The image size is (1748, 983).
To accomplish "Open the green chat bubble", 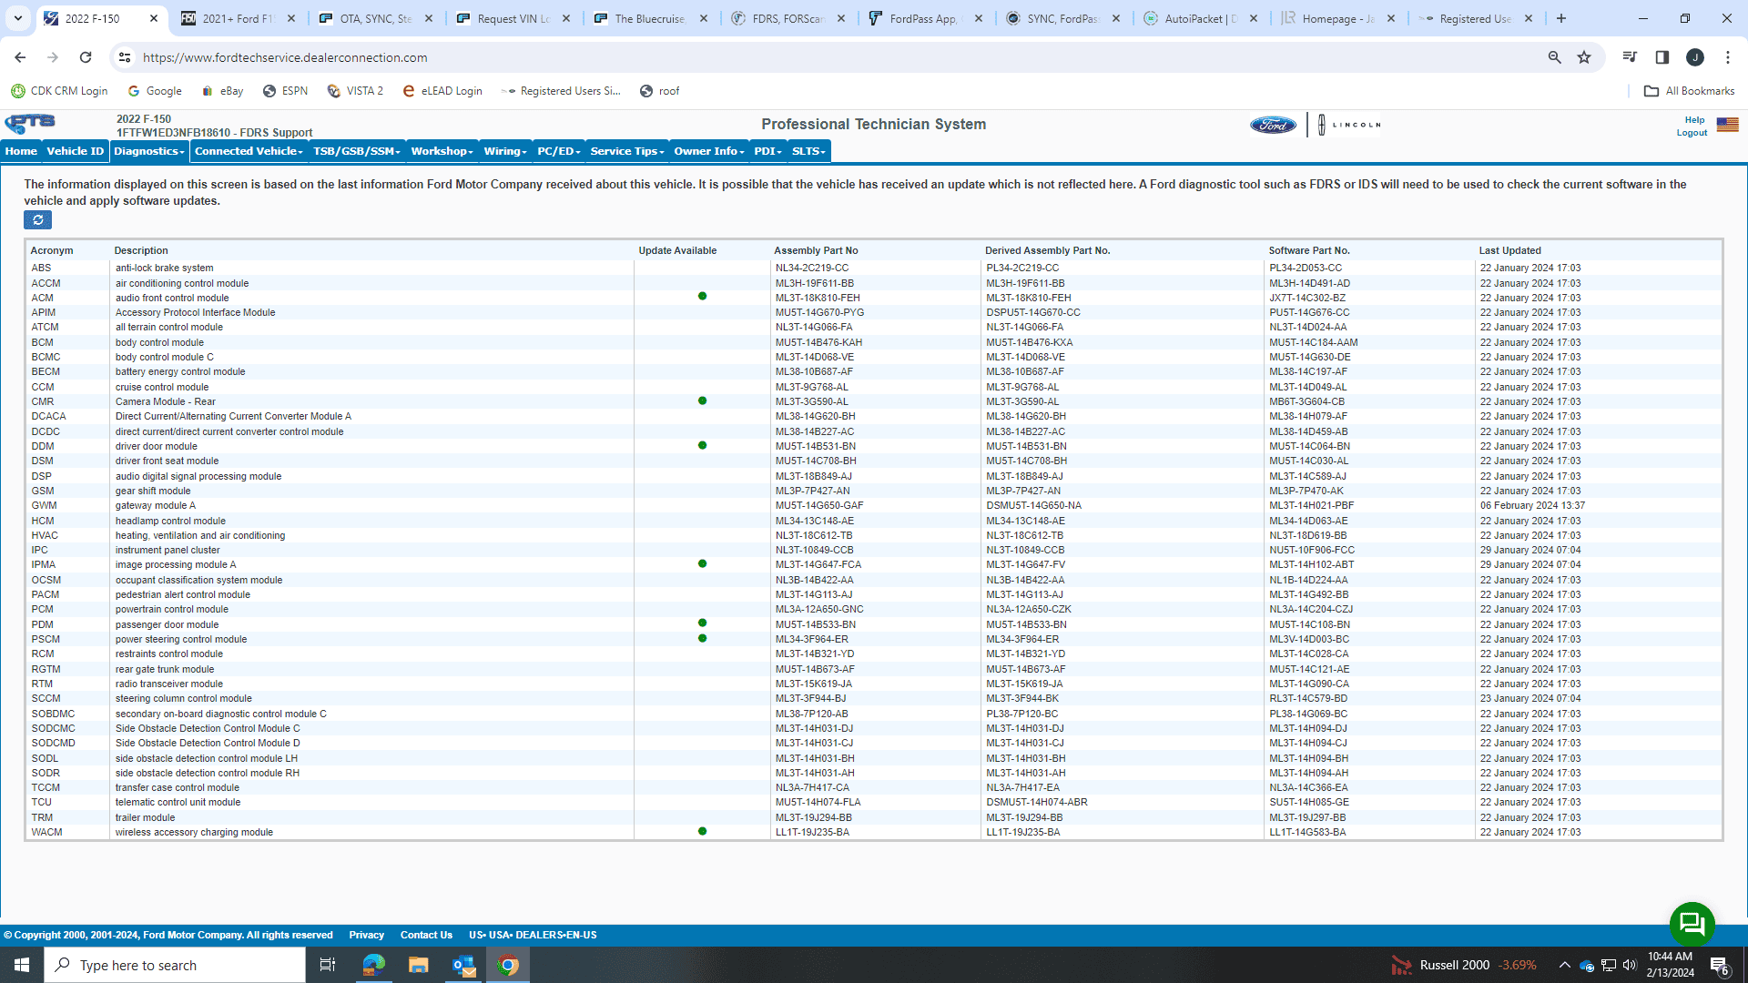I will pyautogui.click(x=1692, y=924).
